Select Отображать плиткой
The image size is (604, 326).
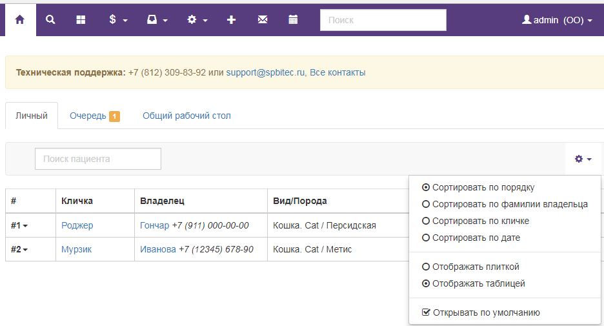click(470, 267)
